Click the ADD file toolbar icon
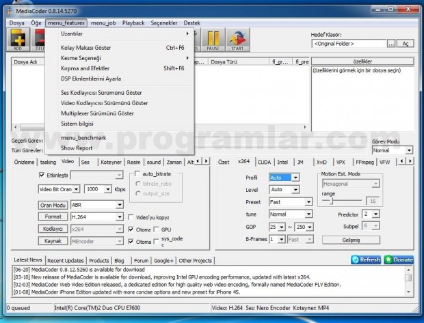 point(18,40)
